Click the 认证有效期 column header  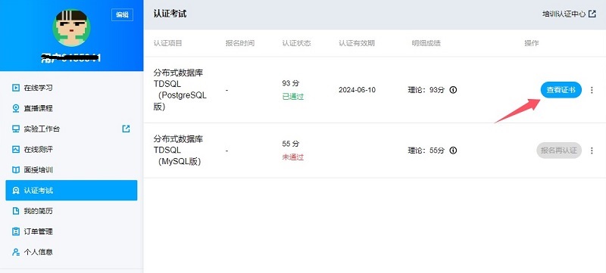[357, 43]
